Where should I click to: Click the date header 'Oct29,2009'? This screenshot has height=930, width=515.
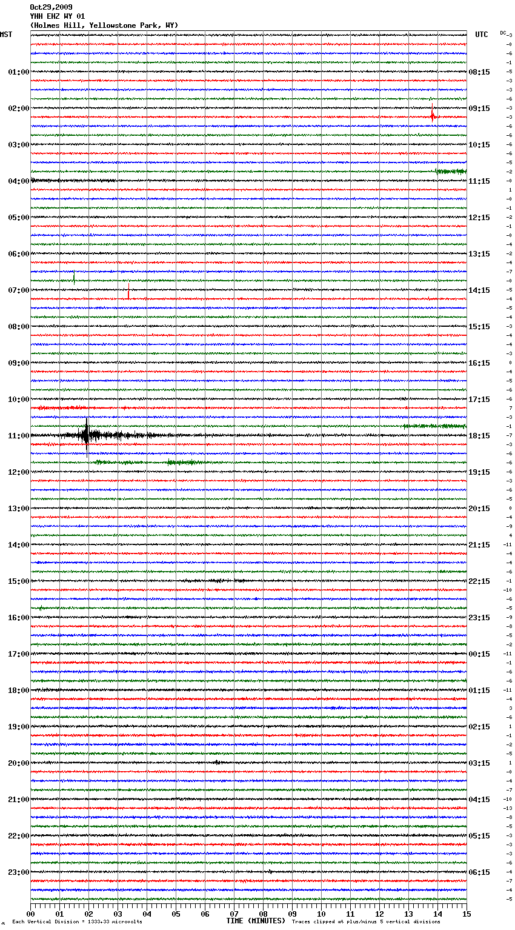click(51, 7)
